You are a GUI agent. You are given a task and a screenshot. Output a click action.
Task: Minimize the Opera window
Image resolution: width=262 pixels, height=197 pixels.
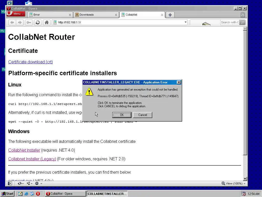(236, 8)
